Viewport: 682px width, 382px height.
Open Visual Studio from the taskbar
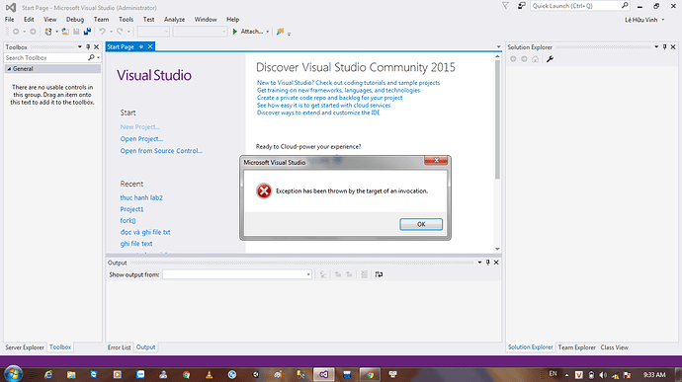coord(323,374)
